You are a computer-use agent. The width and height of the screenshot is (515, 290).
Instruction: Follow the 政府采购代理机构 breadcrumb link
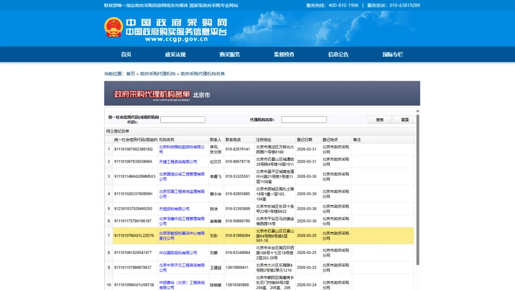[x=158, y=74]
